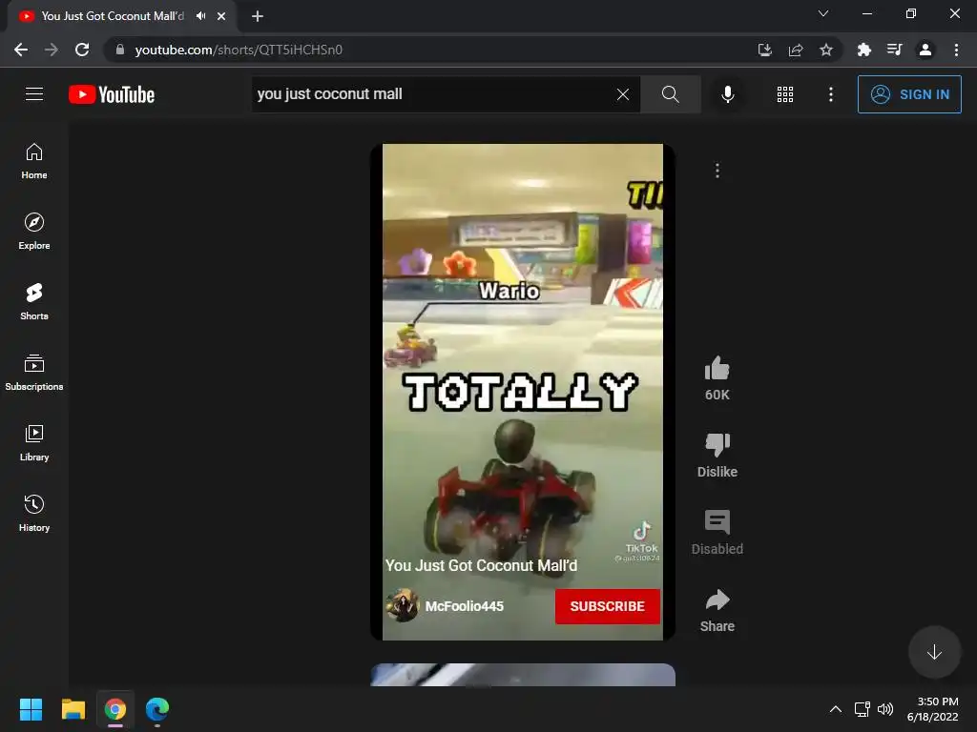Viewport: 977px width, 732px height.
Task: Like the short with thumbs up
Action: [x=717, y=369]
